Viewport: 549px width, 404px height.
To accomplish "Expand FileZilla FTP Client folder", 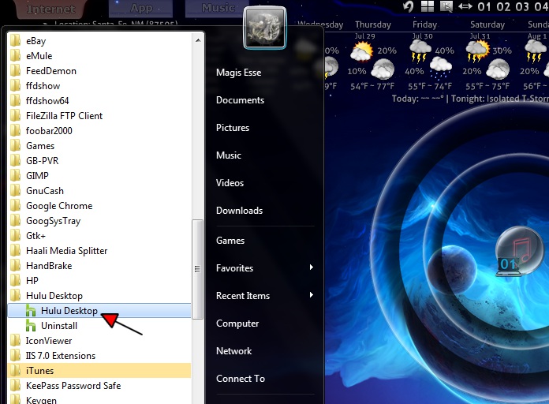I will [99, 116].
